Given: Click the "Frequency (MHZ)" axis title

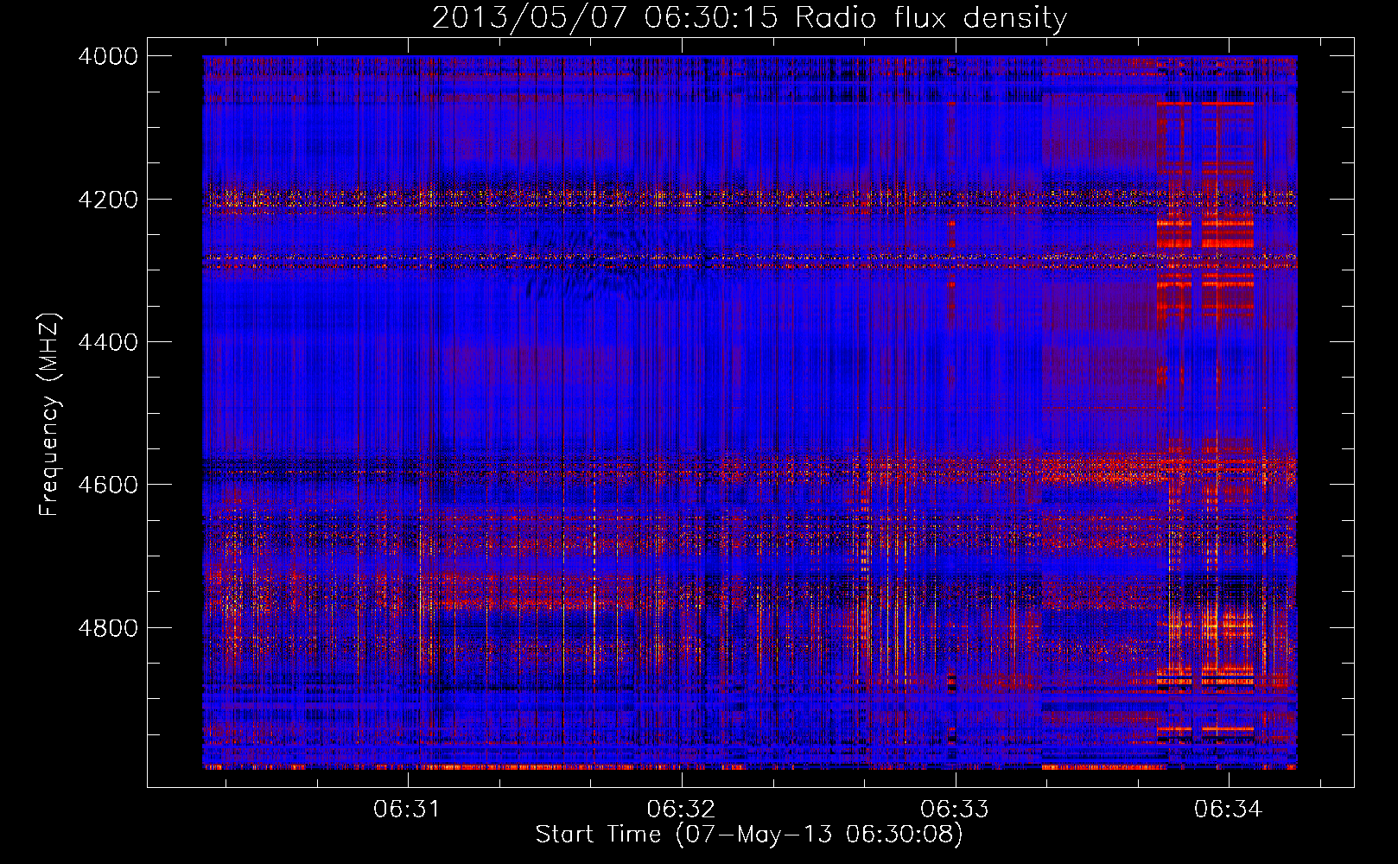Looking at the screenshot, I should click(x=50, y=415).
